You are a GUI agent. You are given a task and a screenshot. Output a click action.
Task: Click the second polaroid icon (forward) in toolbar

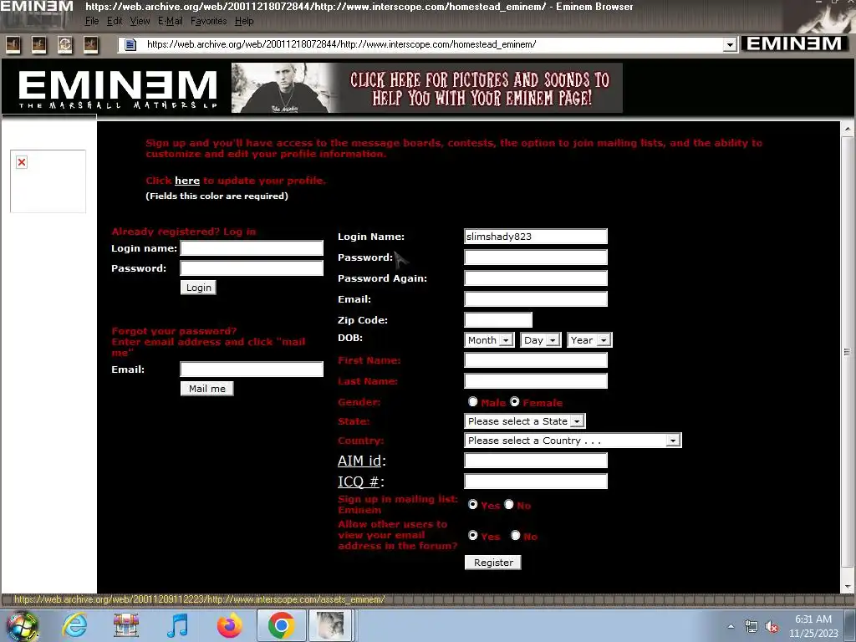[x=38, y=44]
